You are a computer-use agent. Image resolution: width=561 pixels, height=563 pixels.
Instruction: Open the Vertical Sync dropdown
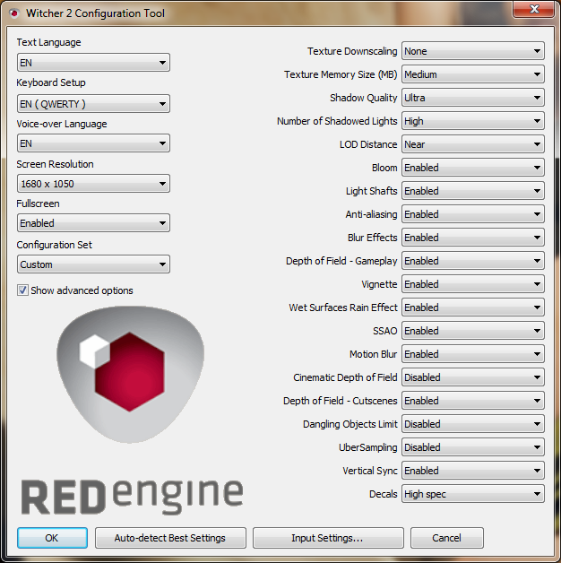[x=472, y=471]
